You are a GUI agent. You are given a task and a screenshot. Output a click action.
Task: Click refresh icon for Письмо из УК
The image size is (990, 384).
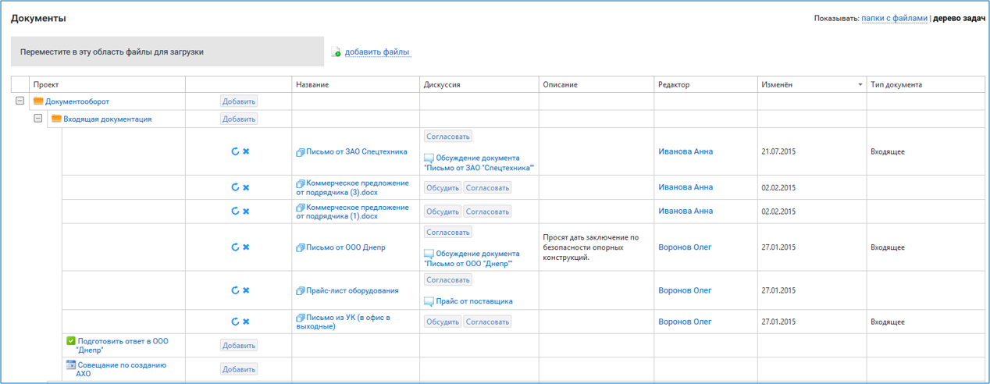coord(235,322)
